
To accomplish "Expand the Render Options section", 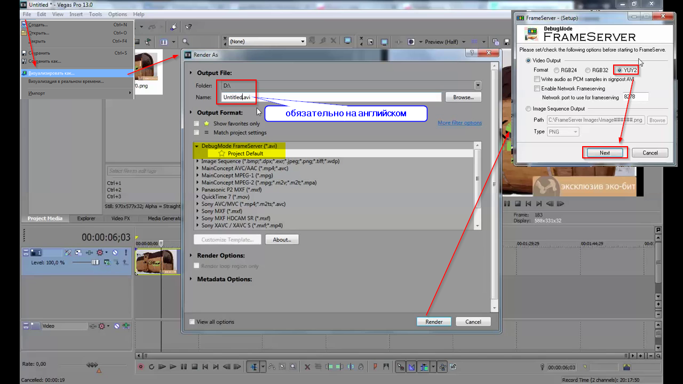I will pyautogui.click(x=192, y=255).
